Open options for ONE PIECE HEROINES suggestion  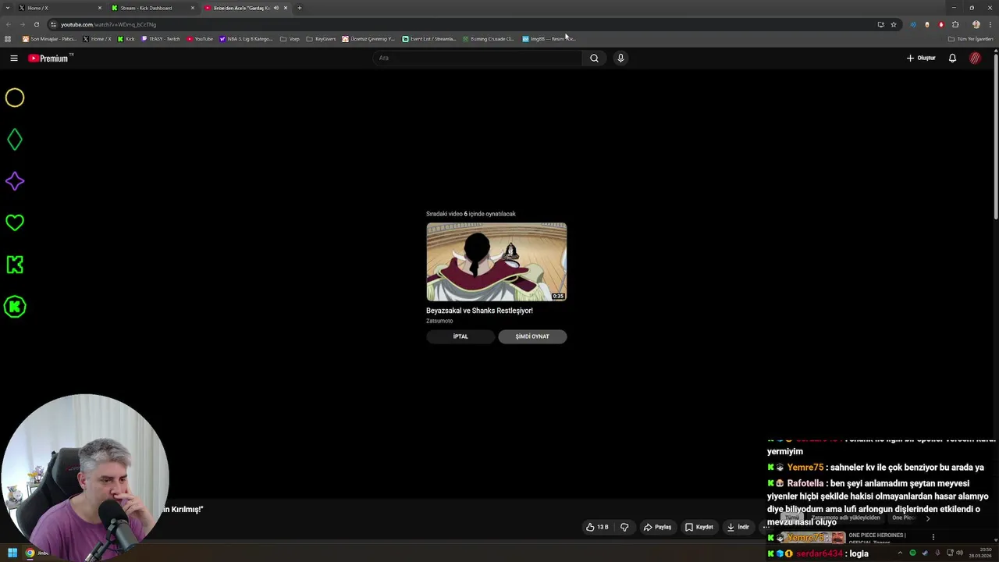point(933,537)
